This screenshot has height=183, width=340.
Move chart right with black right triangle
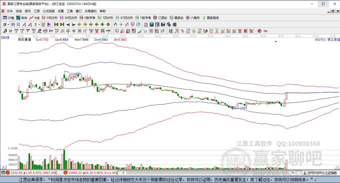click(73, 25)
